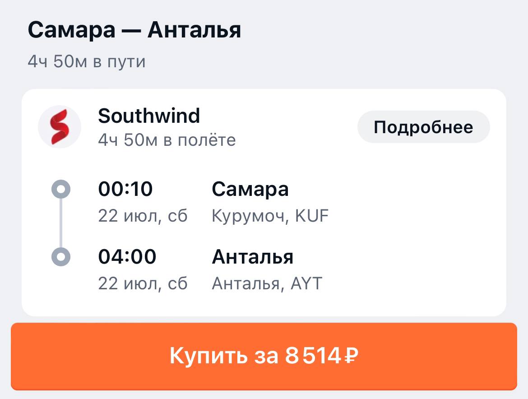
Task: Click the departure point circle marker
Action: pos(61,189)
